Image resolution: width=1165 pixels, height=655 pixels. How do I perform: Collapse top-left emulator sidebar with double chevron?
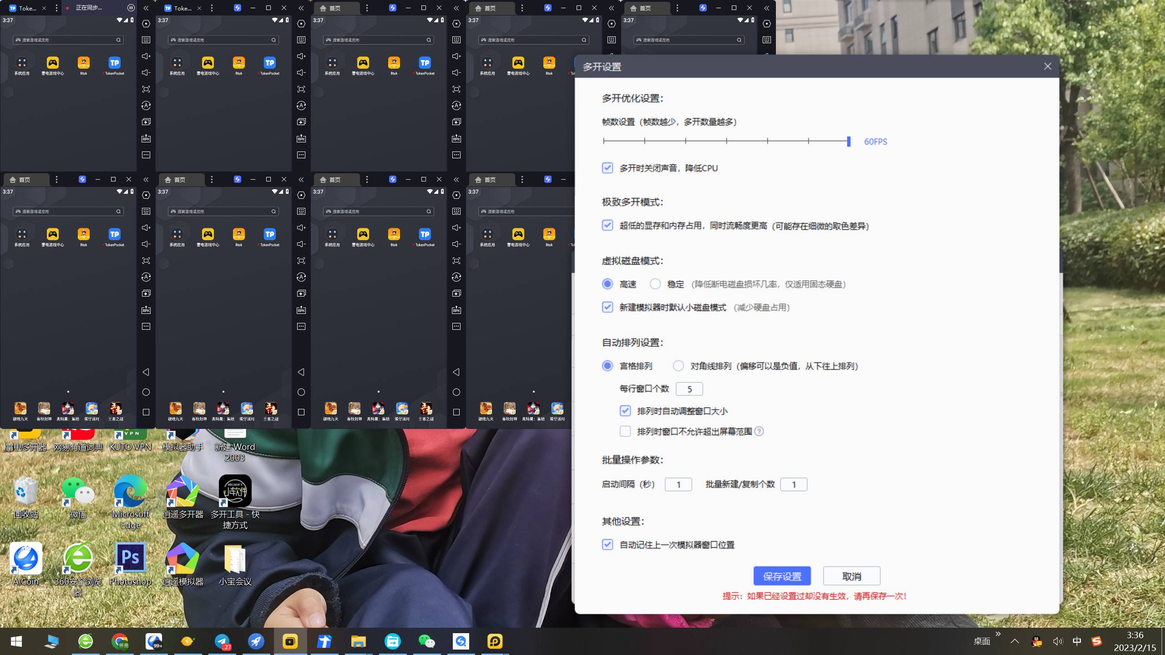coord(146,8)
